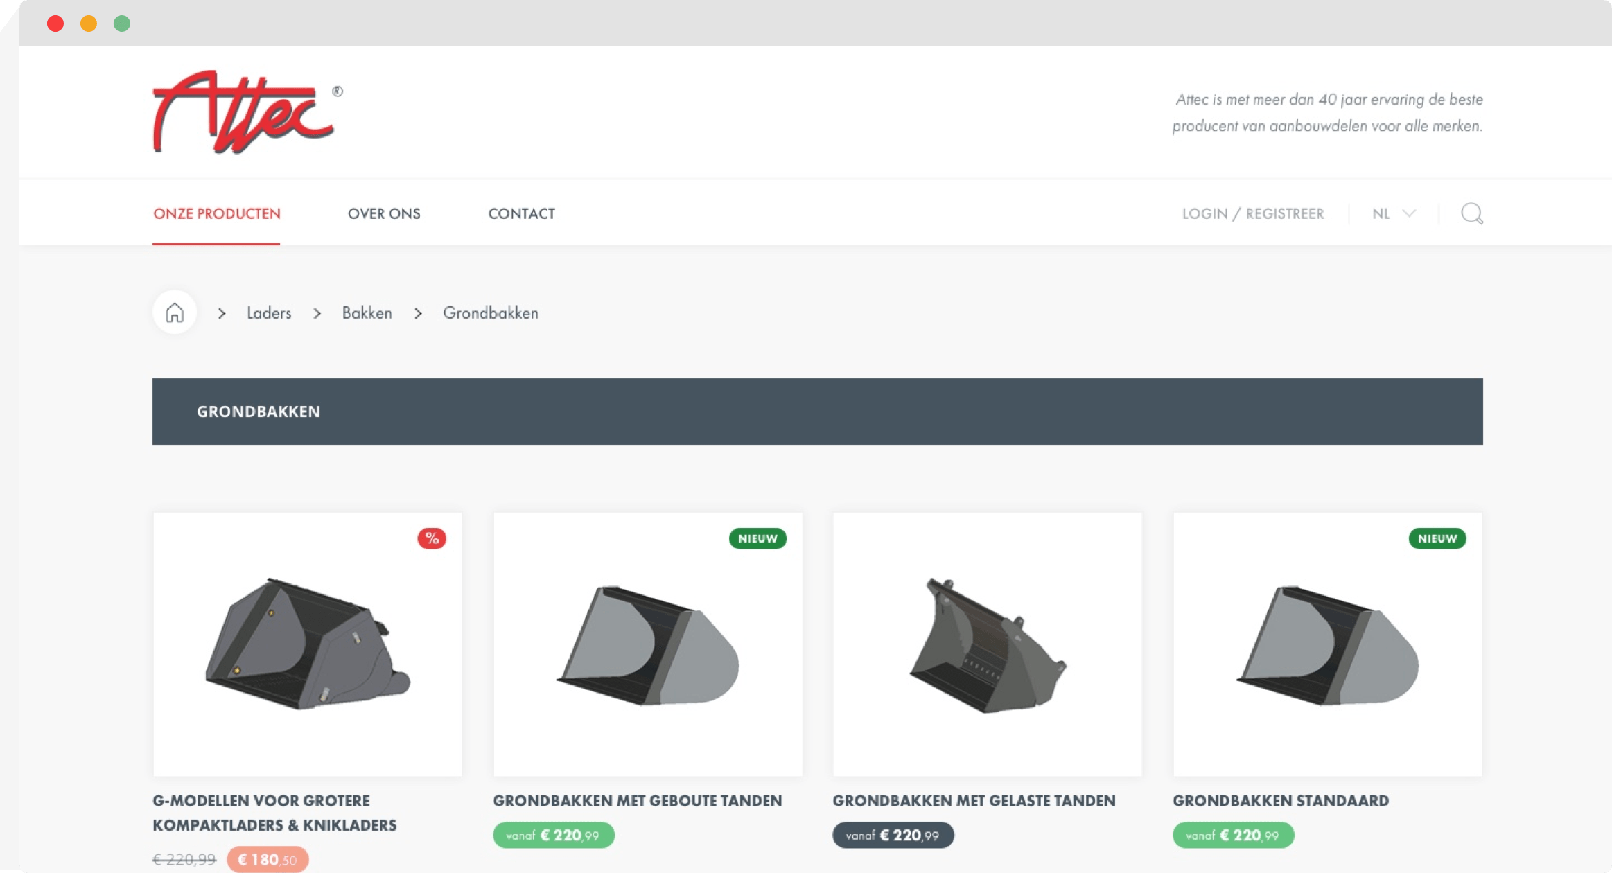Click the GRONDBAKKEN section header
This screenshot has width=1612, height=873.
[818, 412]
